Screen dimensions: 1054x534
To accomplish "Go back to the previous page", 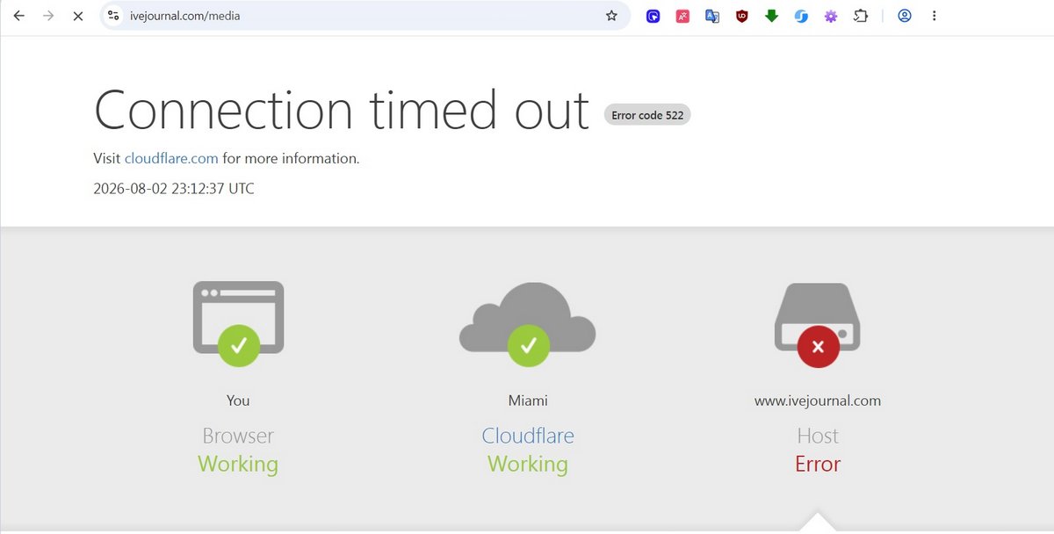I will [x=19, y=16].
